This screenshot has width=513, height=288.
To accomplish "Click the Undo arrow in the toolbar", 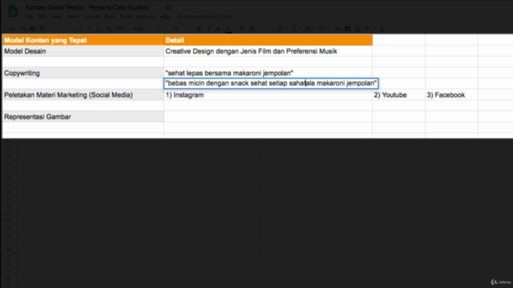I will point(13,29).
